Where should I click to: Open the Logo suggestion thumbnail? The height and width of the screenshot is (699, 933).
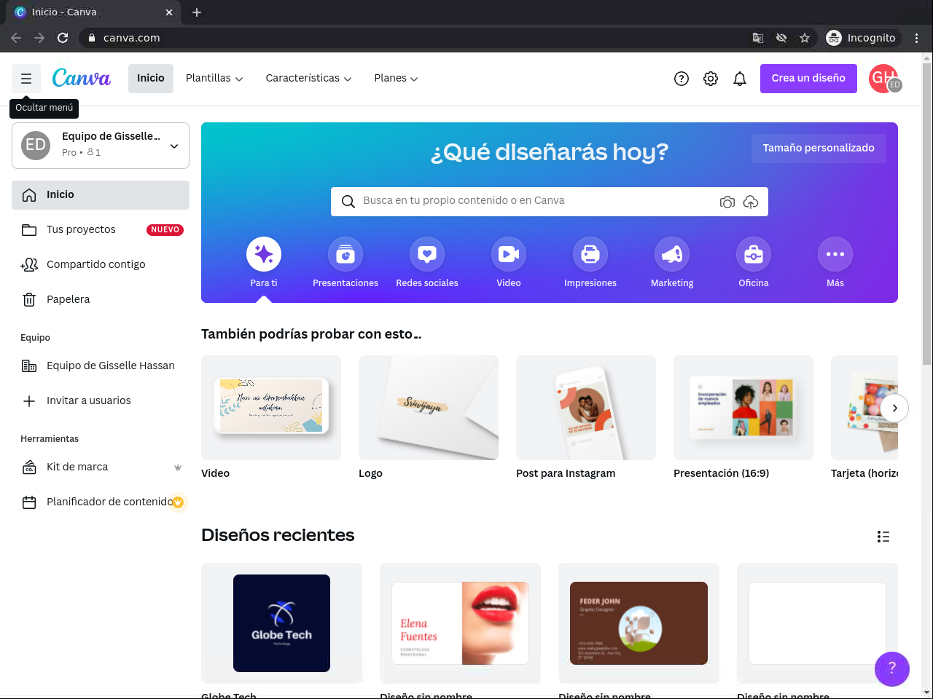pyautogui.click(x=429, y=408)
